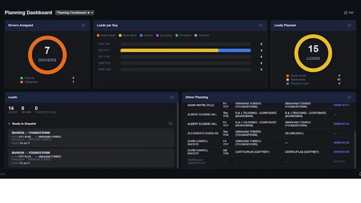Refresh the Loads Planned panel
Screen dimensions: 361x203
(x=349, y=26)
